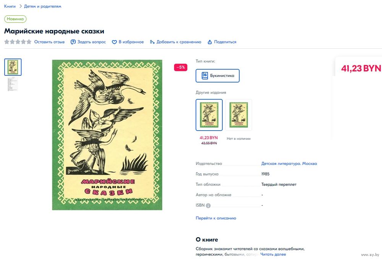Open publisher Детская литература. Москва link
The height and width of the screenshot is (259, 382).
(289, 163)
